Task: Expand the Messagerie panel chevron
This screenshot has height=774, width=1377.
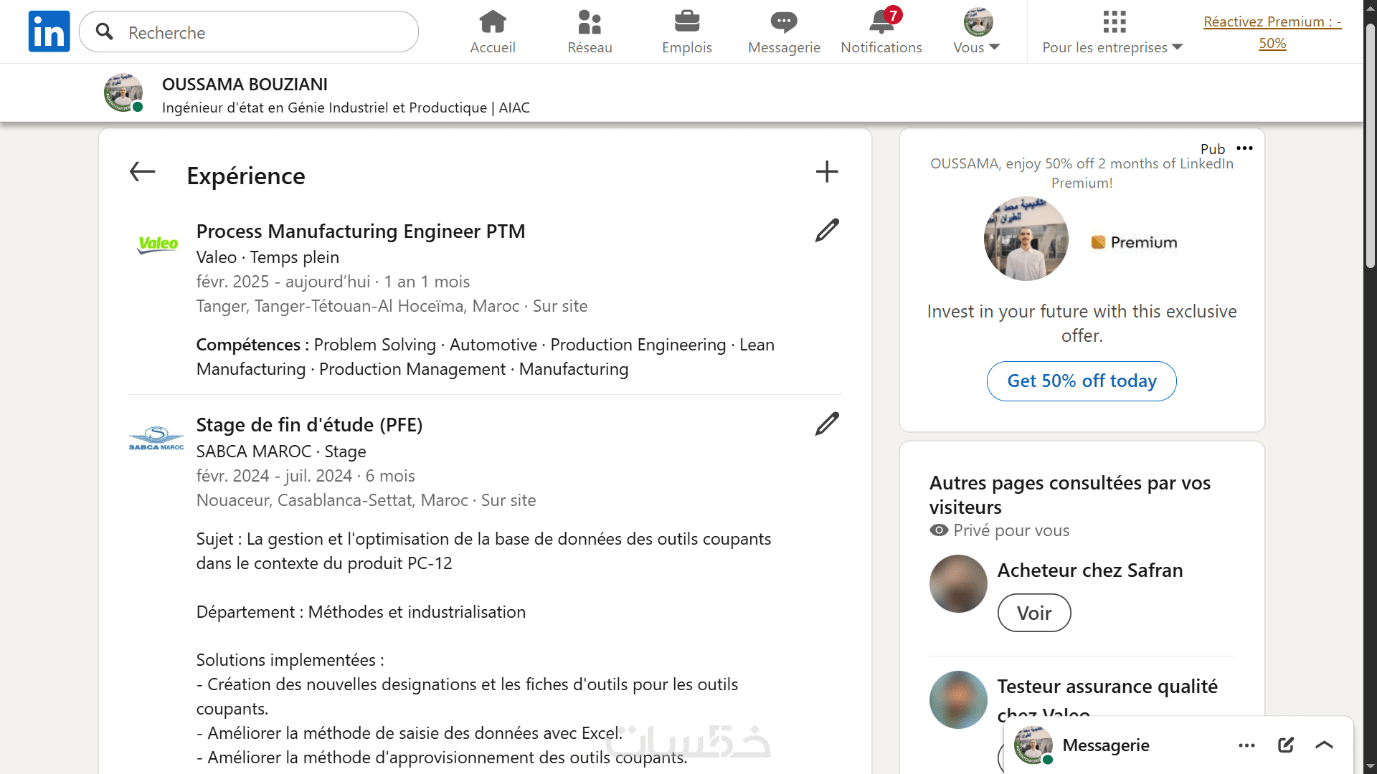Action: [x=1324, y=745]
